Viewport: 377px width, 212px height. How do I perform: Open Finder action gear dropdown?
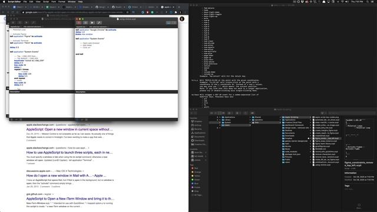pyautogui.click(x=238, y=113)
